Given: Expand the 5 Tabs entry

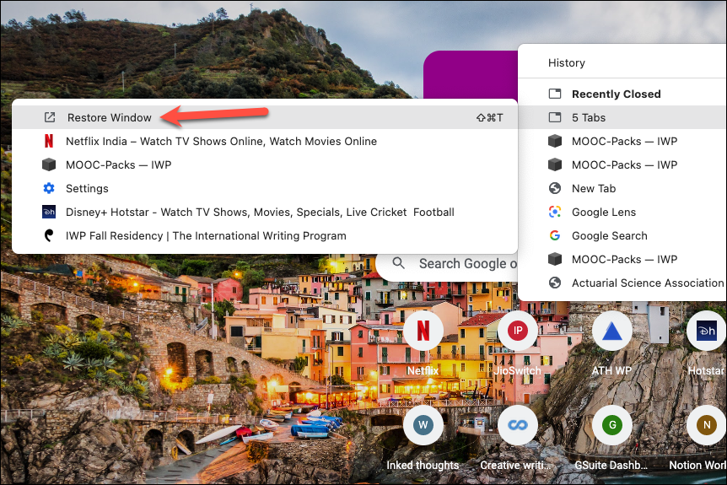Looking at the screenshot, I should click(622, 118).
